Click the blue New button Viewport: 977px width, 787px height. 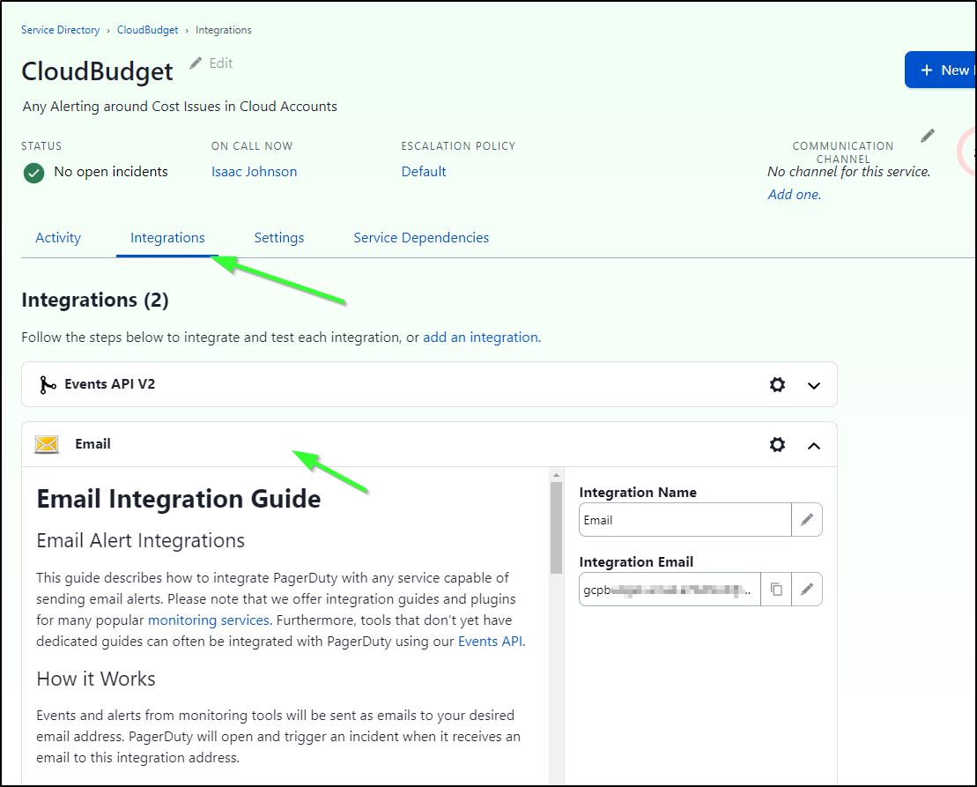pyautogui.click(x=940, y=70)
